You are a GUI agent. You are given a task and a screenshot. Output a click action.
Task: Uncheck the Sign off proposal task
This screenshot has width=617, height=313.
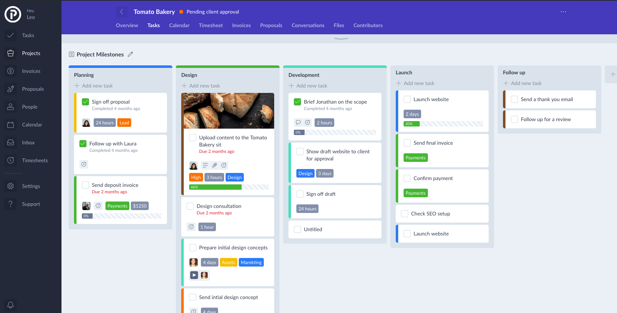[85, 102]
